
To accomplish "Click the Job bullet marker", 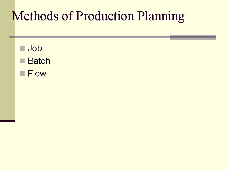I will pos(22,48).
